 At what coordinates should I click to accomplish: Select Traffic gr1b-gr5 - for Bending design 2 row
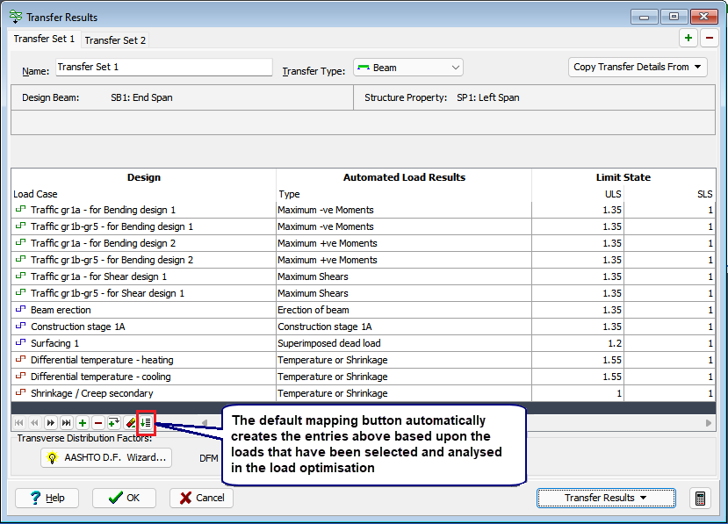coord(363,260)
